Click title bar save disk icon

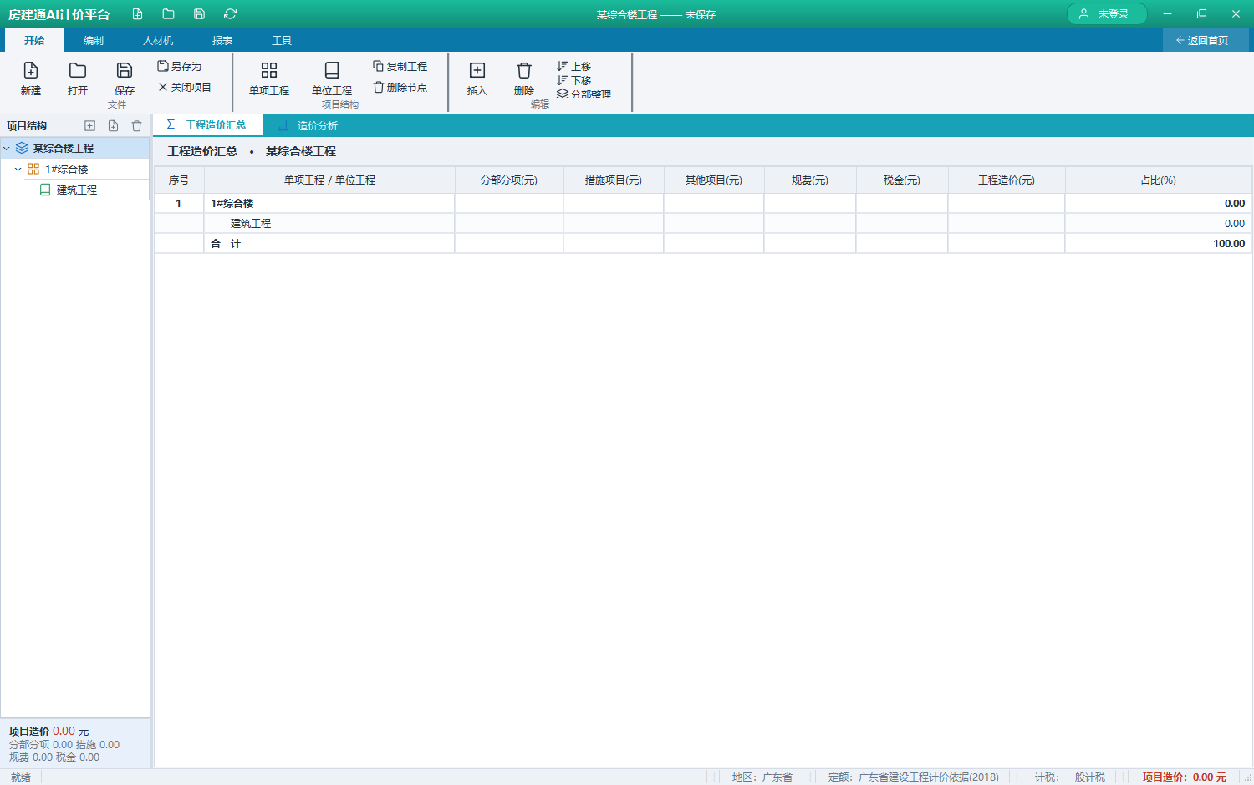pyautogui.click(x=199, y=14)
